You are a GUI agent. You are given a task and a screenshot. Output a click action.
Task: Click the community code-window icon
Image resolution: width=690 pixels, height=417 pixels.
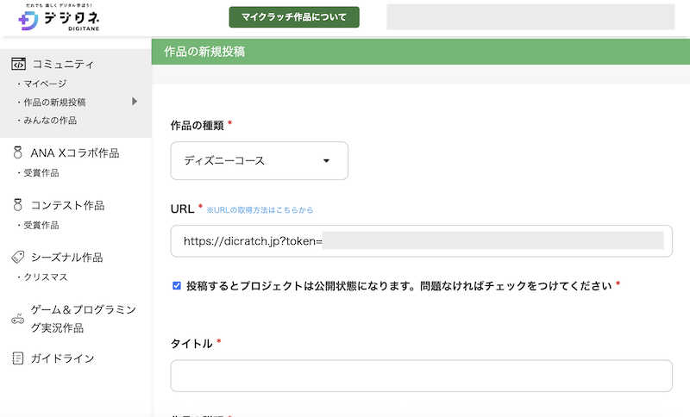18,64
